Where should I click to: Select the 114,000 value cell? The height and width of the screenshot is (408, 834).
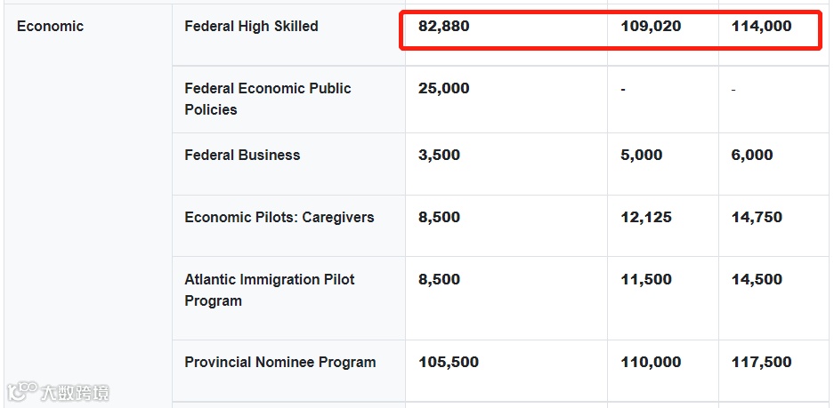click(x=761, y=27)
